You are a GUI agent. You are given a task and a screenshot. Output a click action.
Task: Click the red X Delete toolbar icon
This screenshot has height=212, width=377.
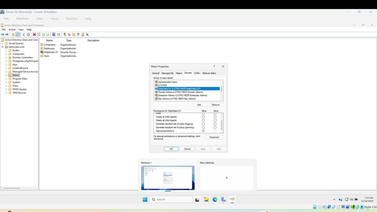[34, 34]
